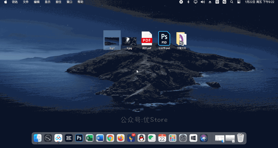Launch CapCut video editor from Dock
278x148 pixels.
point(69,138)
